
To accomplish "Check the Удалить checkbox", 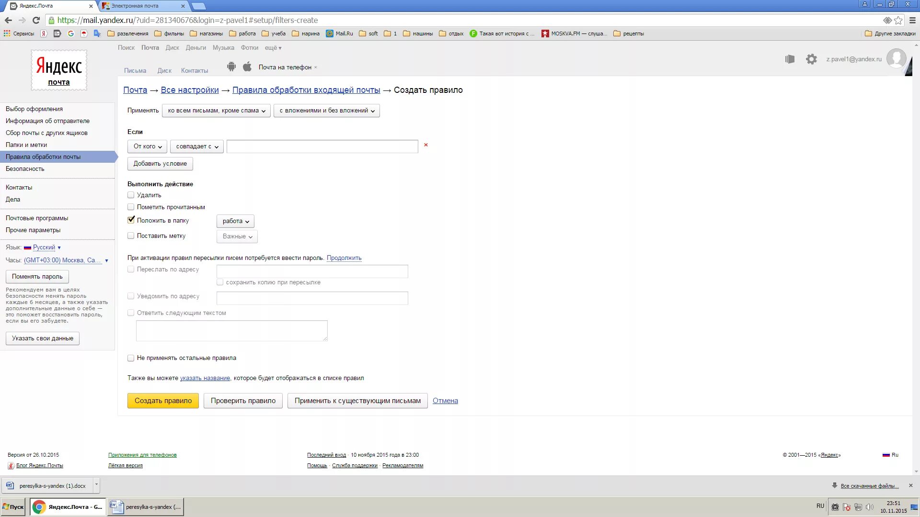I will pyautogui.click(x=131, y=195).
